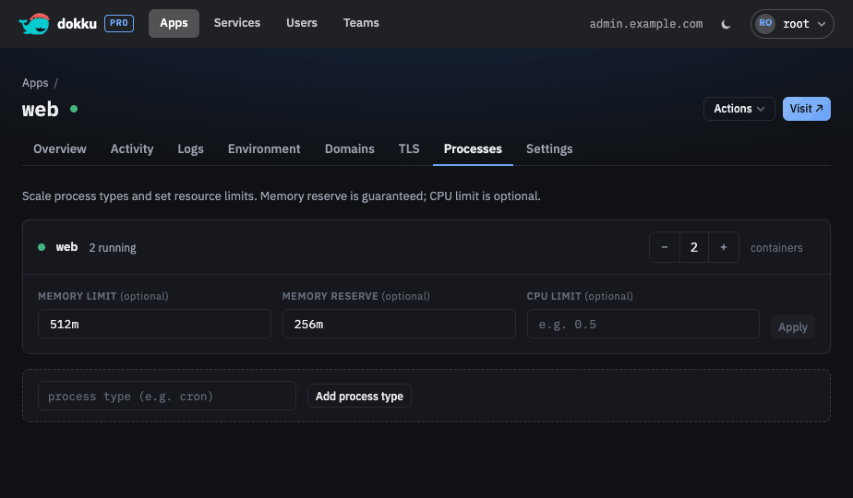Click Add process type button
This screenshot has height=498, width=853.
pos(360,396)
